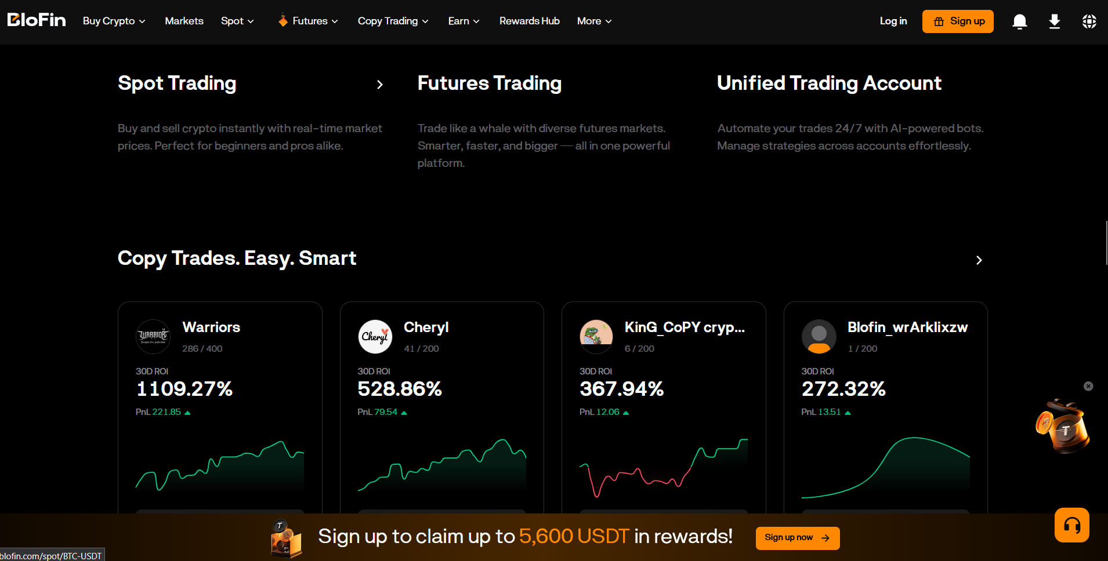Expand the Buy Crypto dropdown
Image resolution: width=1108 pixels, height=561 pixels.
114,21
